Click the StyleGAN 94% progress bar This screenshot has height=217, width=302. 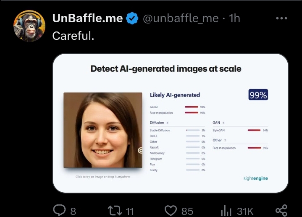click(254, 131)
